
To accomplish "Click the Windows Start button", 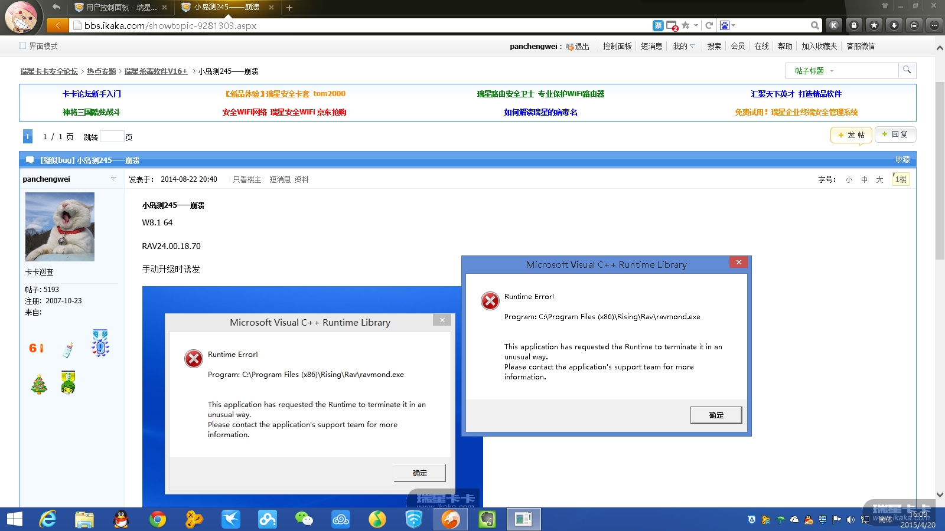I will pyautogui.click(x=14, y=519).
